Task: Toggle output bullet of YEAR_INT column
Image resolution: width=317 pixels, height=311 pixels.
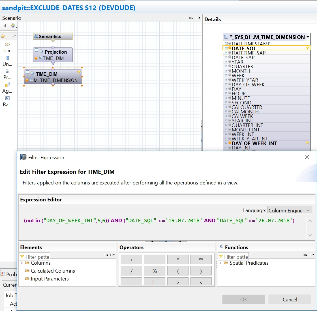Action: pos(230,120)
